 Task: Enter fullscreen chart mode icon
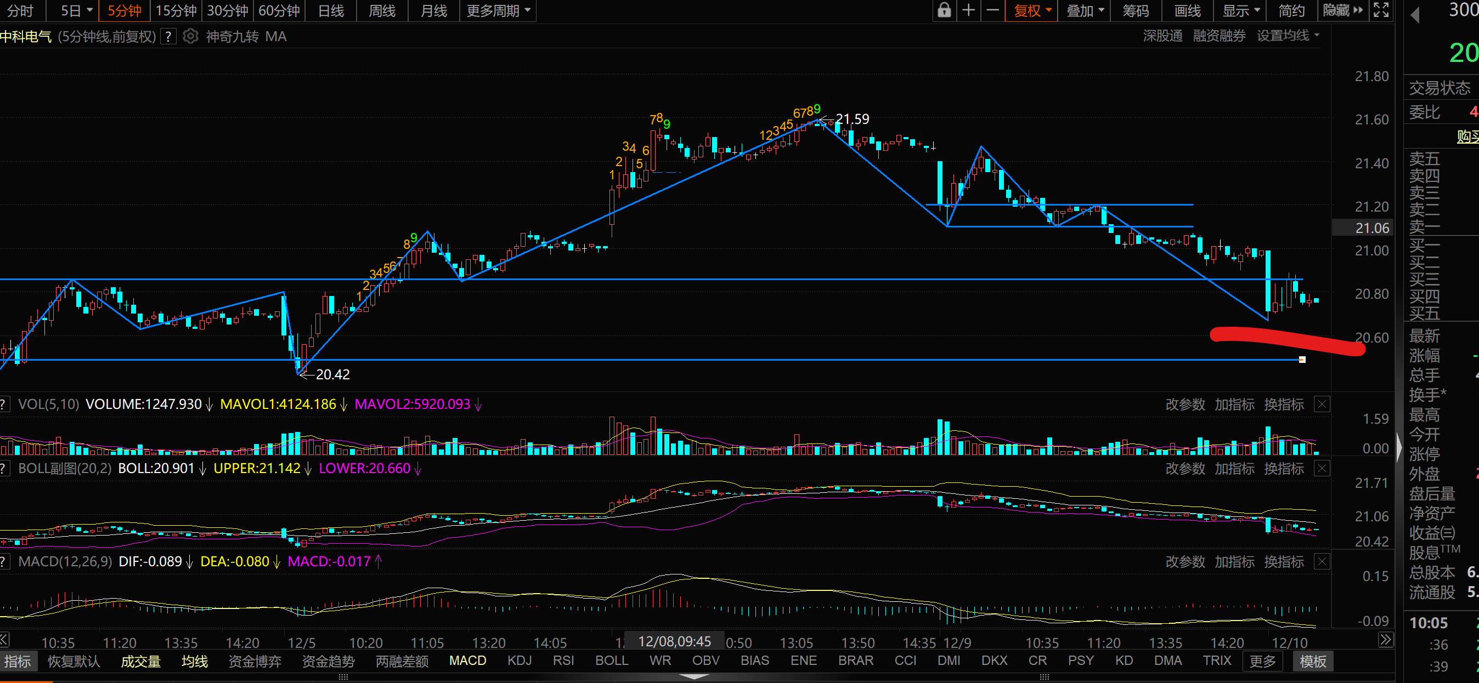[x=1381, y=10]
